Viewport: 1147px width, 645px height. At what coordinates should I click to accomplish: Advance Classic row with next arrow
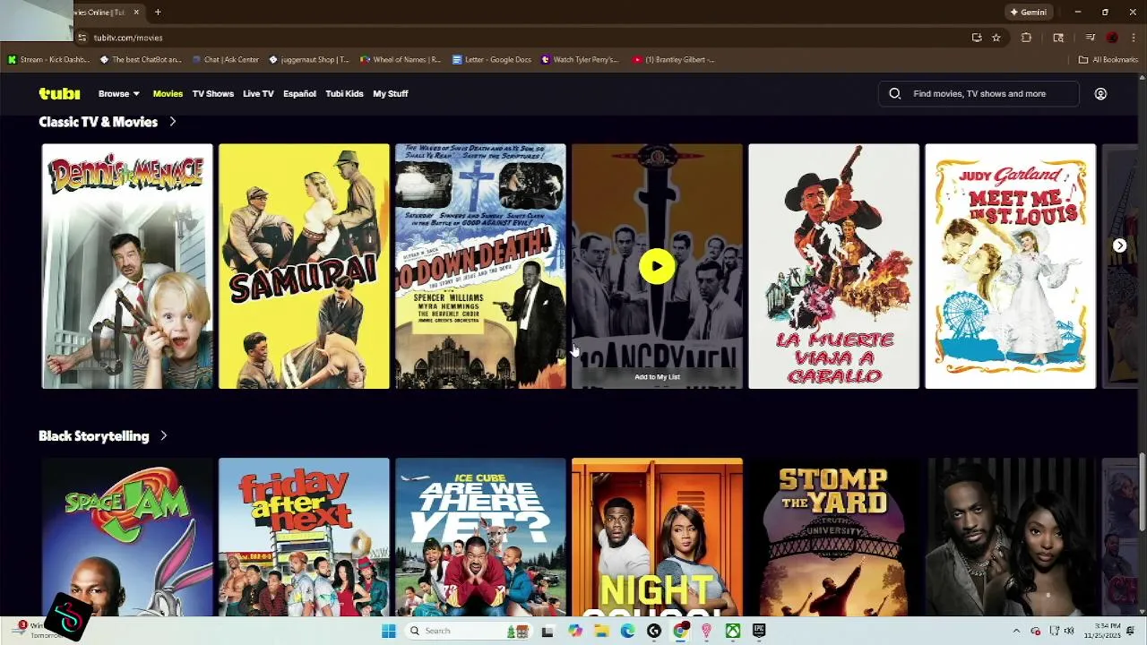1119,245
